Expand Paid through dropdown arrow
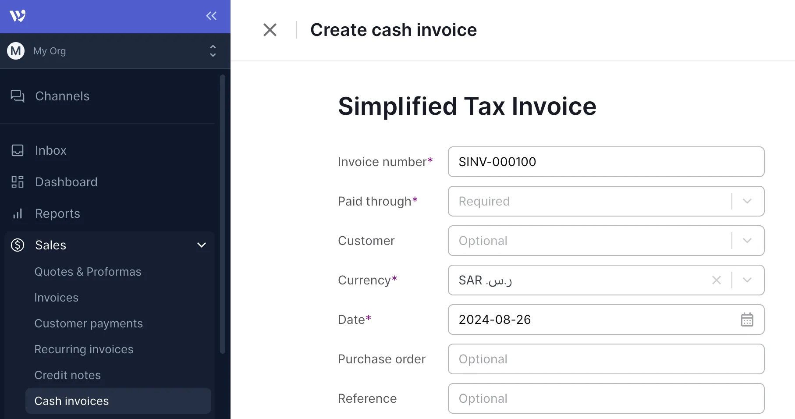This screenshot has width=795, height=419. (747, 201)
